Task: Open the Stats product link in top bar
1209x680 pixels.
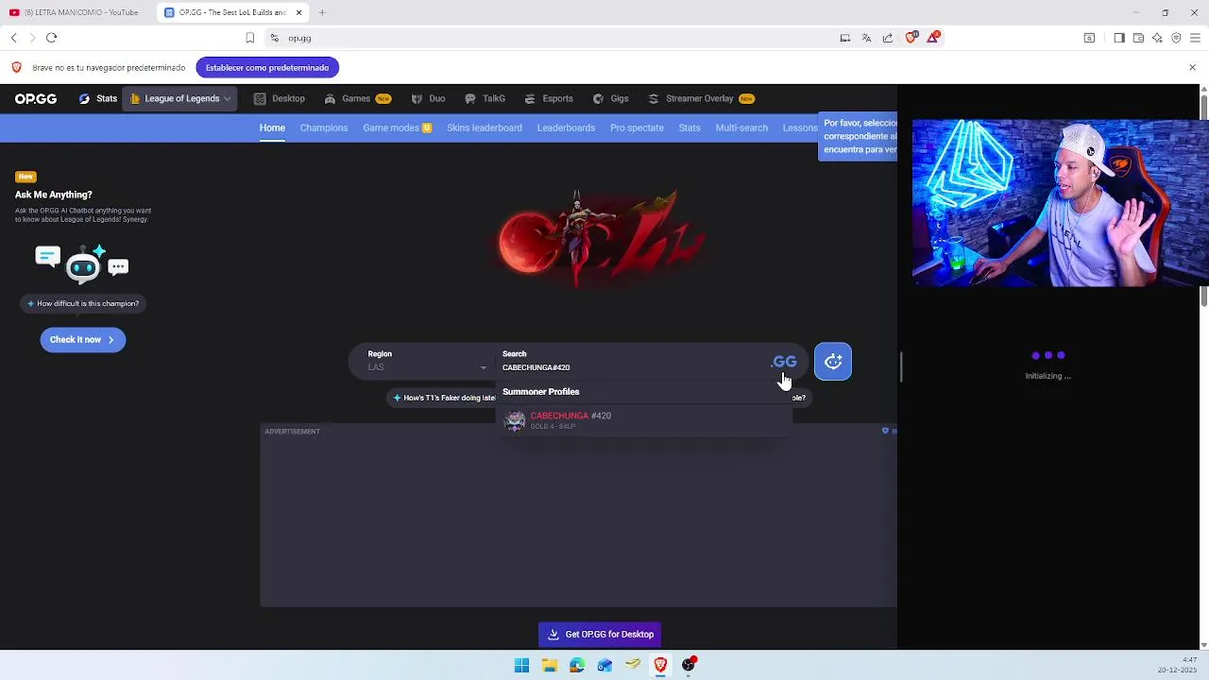Action: pyautogui.click(x=98, y=98)
